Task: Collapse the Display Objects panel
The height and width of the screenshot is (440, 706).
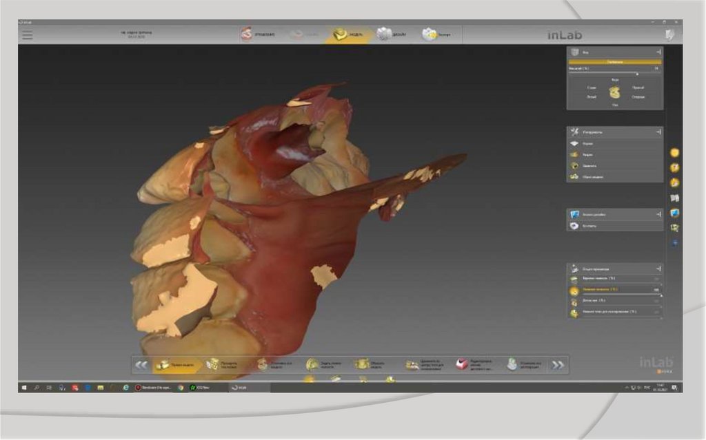Action: click(658, 269)
